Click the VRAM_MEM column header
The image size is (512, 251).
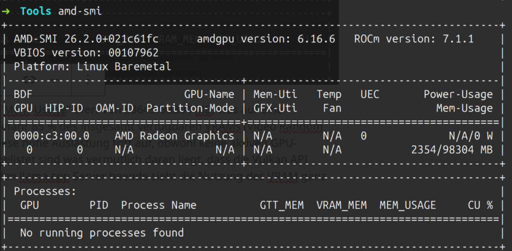tap(341, 205)
